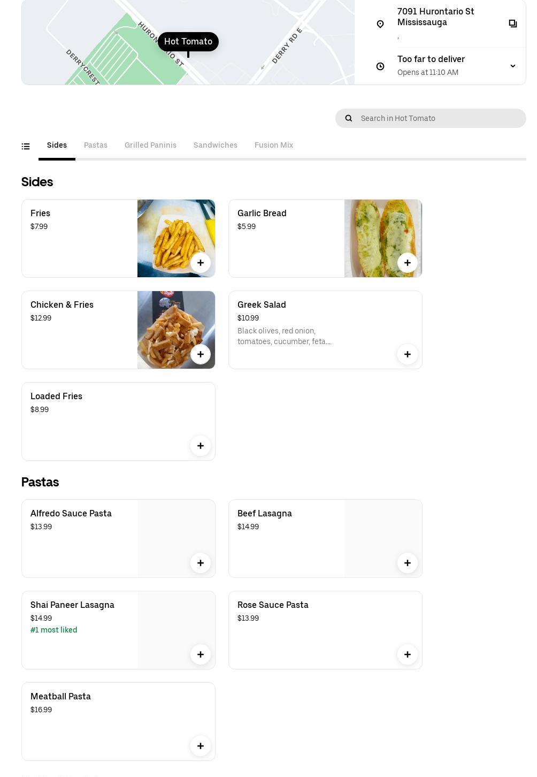Copy the restaurant address

click(512, 24)
